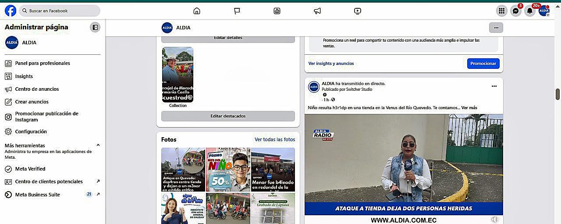Play the Ataque a tienda live video
The image size is (561, 224).
(404, 169)
